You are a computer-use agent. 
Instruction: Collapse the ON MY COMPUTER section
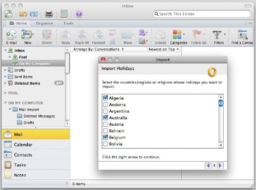[x=5, y=103]
